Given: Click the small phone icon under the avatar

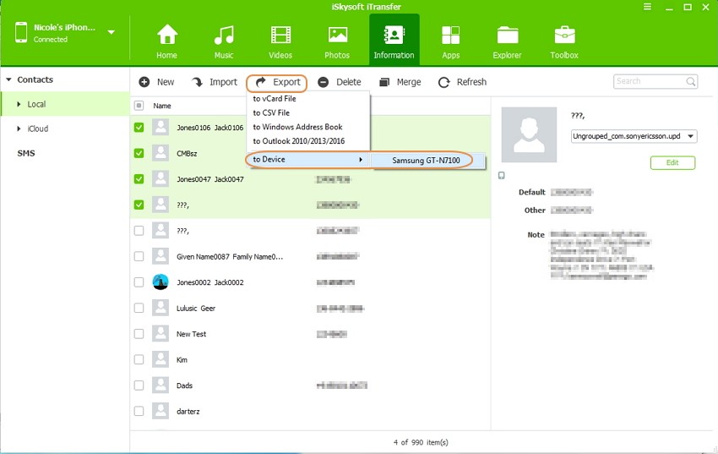Looking at the screenshot, I should coord(502,176).
